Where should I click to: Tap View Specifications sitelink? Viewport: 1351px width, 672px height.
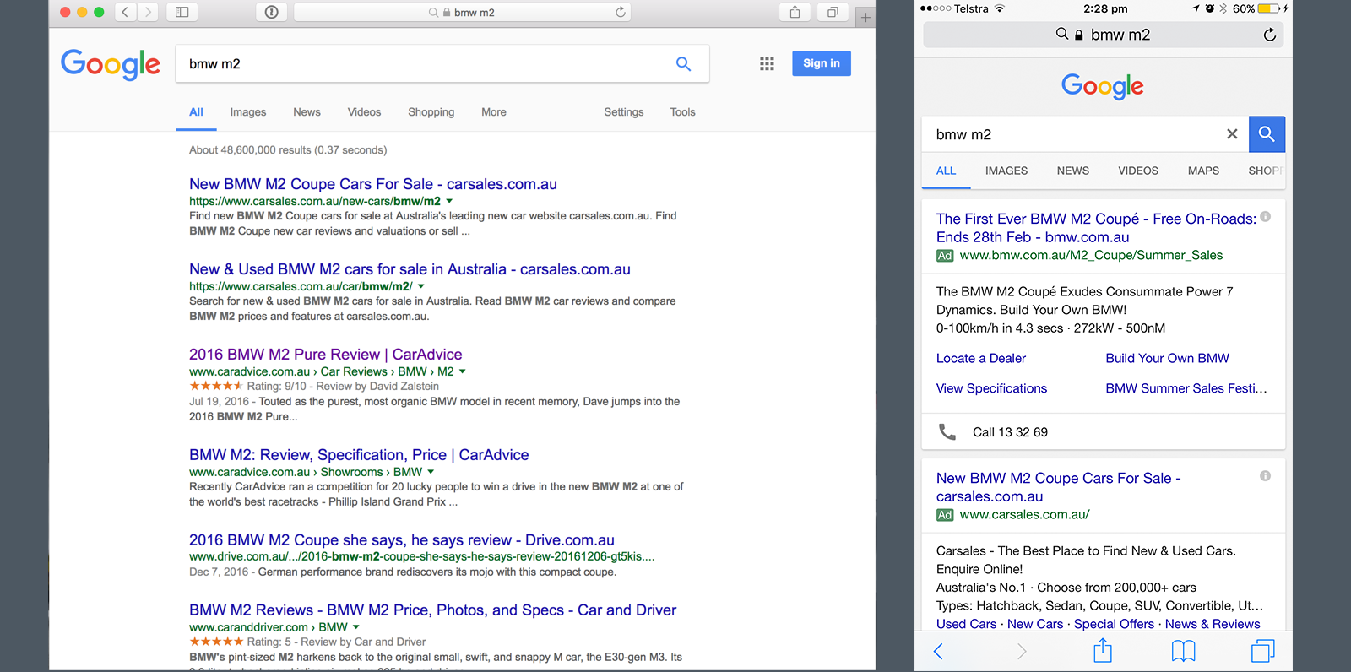coord(991,388)
